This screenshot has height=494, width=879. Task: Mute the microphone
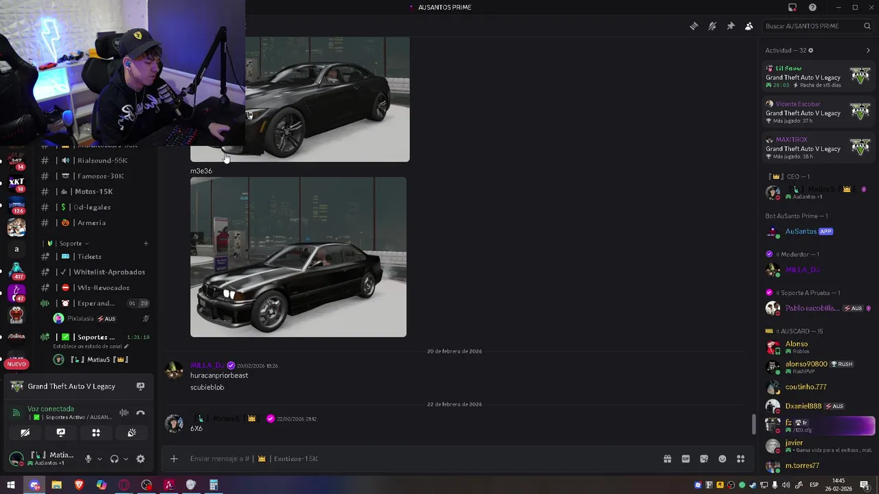88,458
